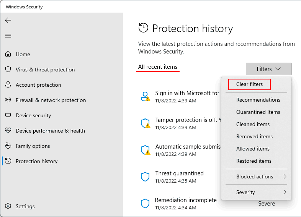Click the Firewall & network antenna icon
This screenshot has height=217, width=301.
point(8,100)
